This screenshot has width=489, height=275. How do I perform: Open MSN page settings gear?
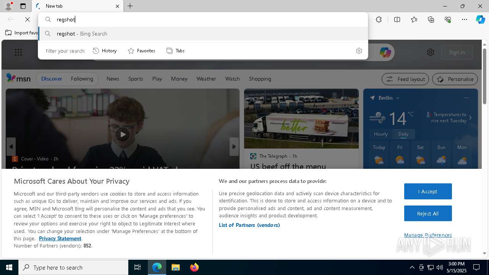coord(431,52)
